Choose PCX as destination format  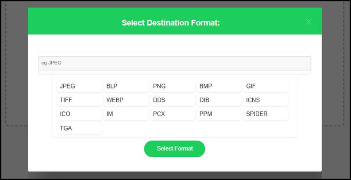[172, 114]
